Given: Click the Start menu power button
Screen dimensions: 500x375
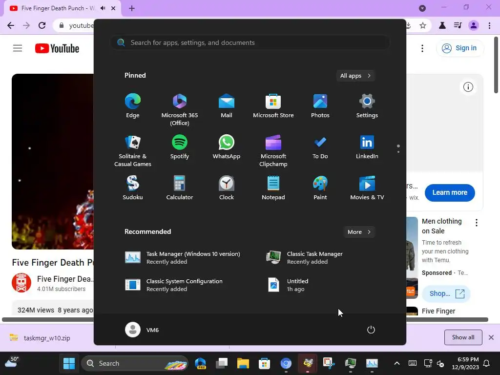Looking at the screenshot, I should point(371,330).
